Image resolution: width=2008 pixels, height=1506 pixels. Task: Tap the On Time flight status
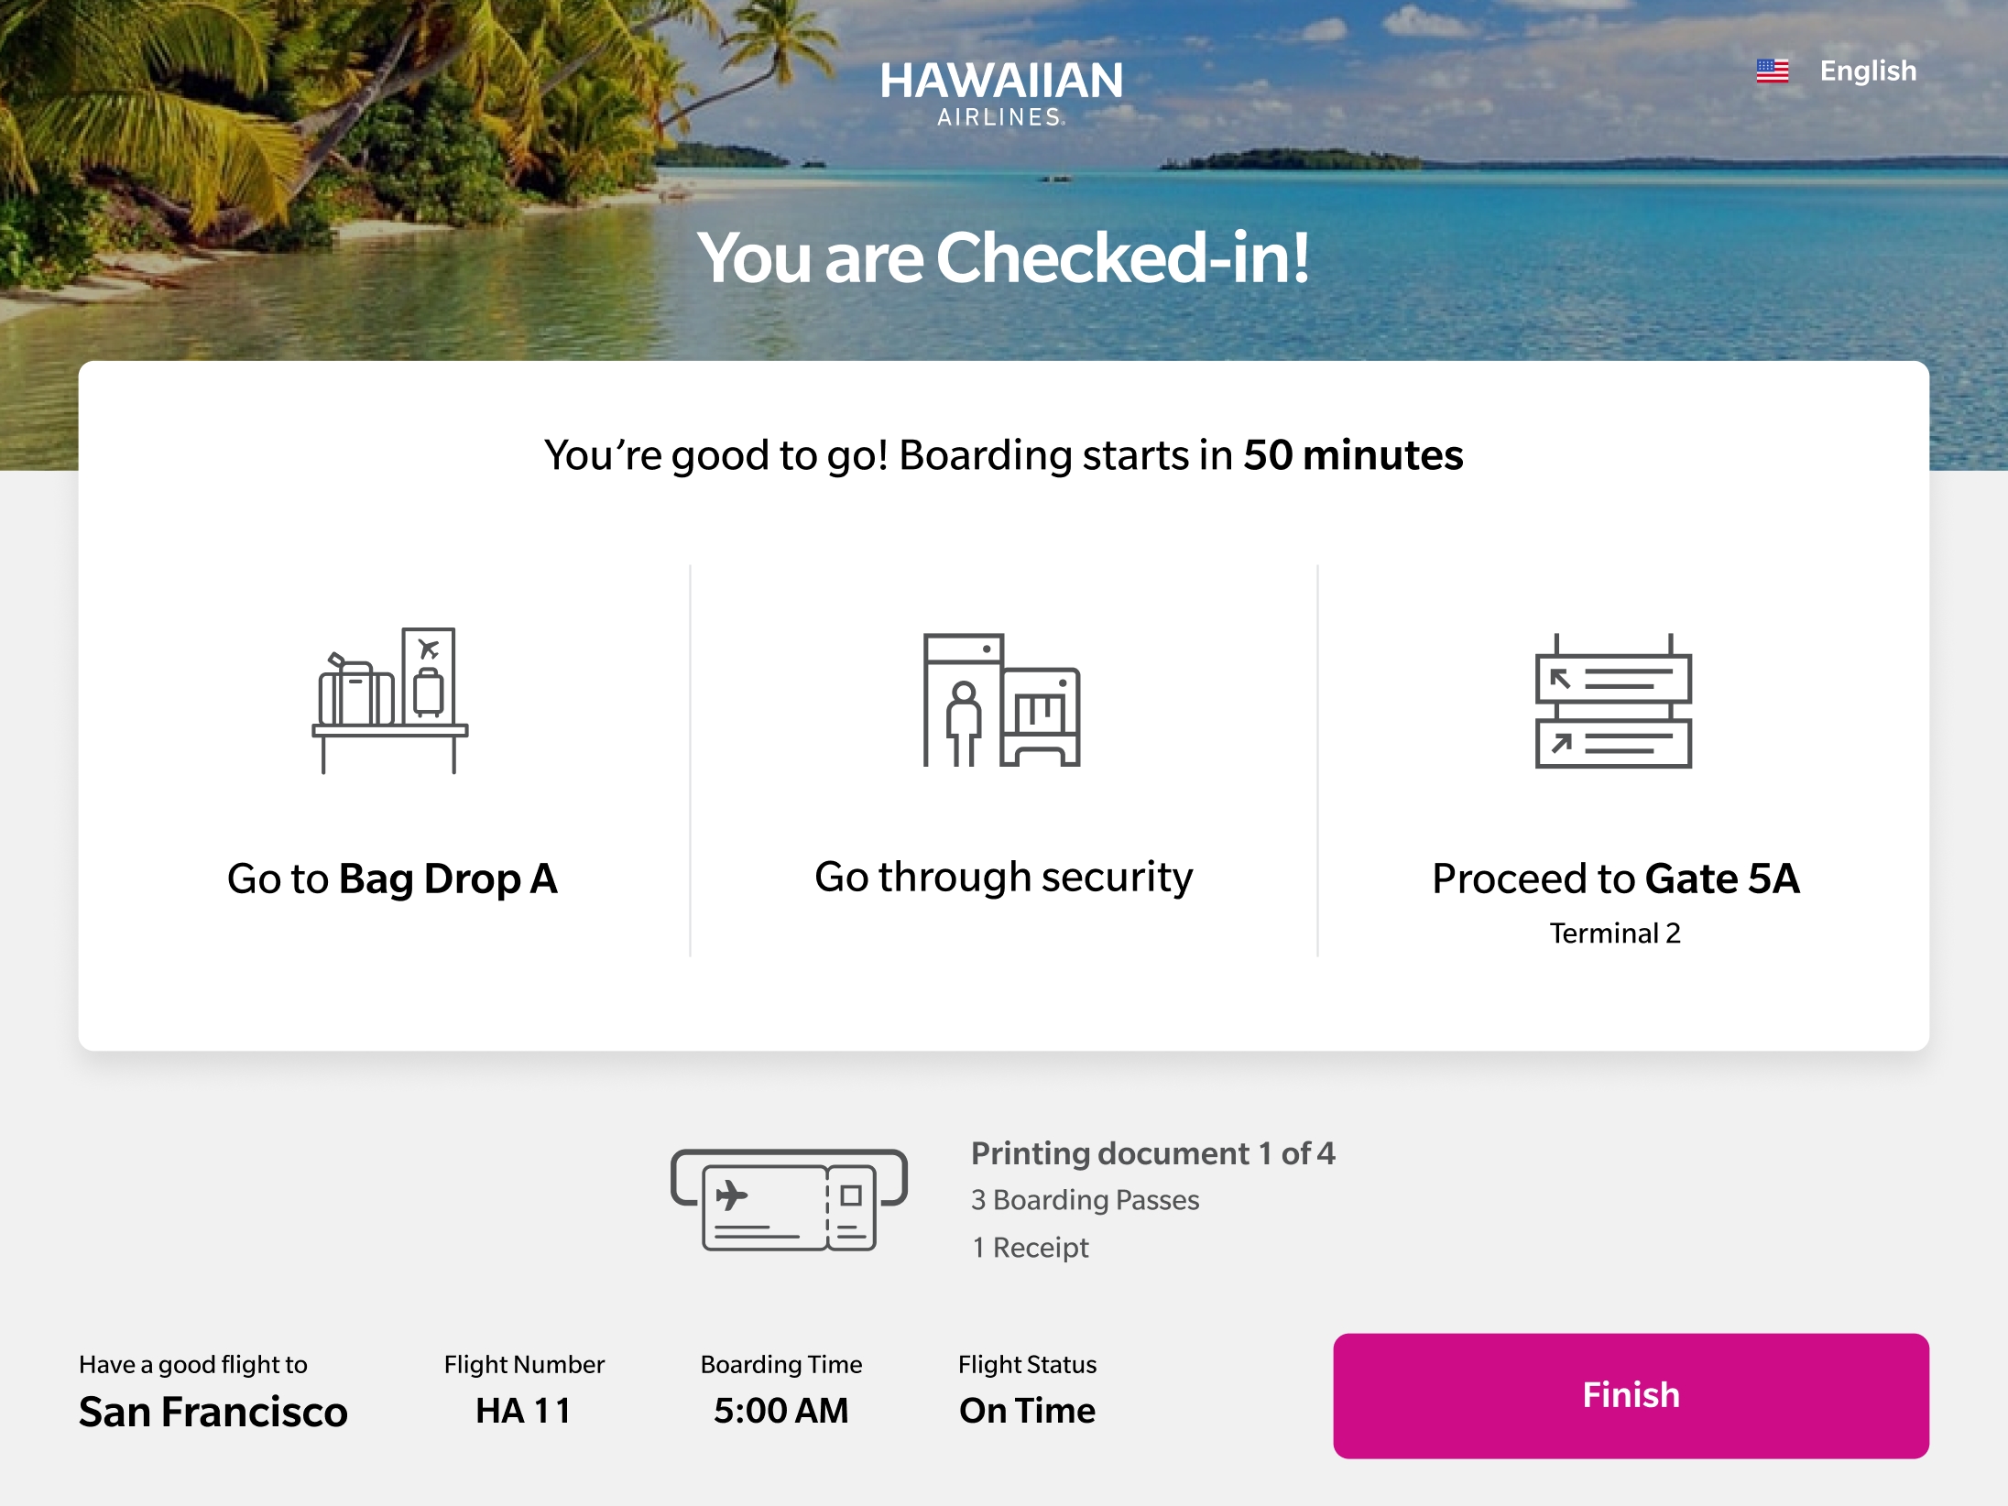coord(1027,1411)
